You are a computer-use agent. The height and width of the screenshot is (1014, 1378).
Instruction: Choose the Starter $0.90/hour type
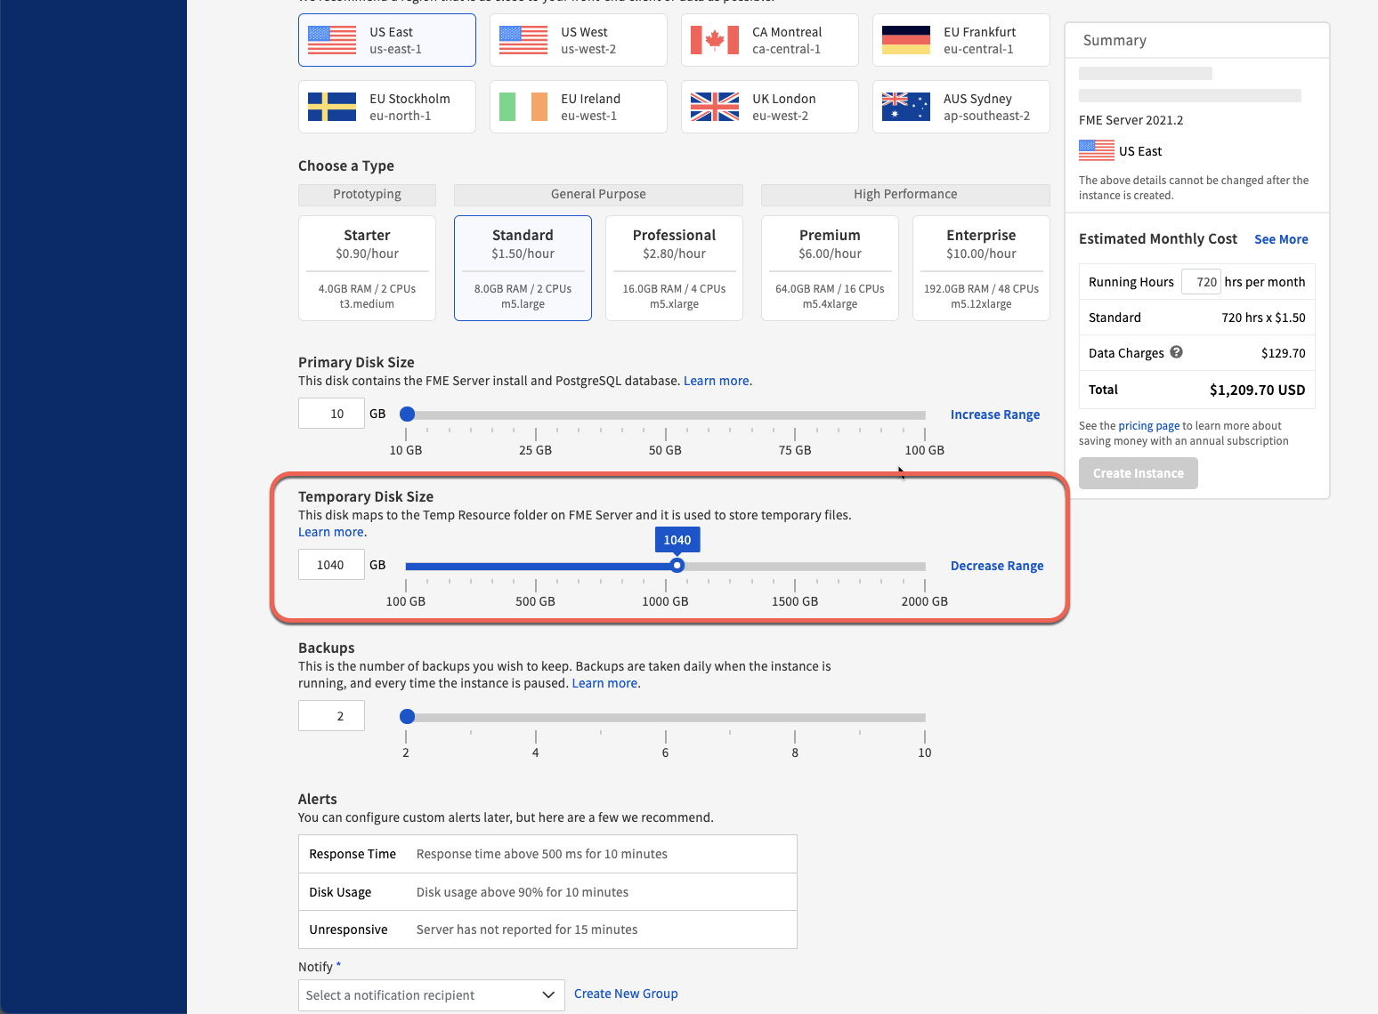(x=367, y=268)
